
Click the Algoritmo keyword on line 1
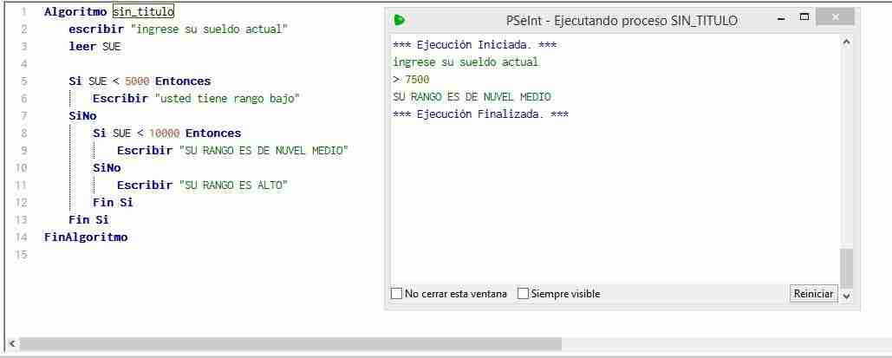(75, 11)
